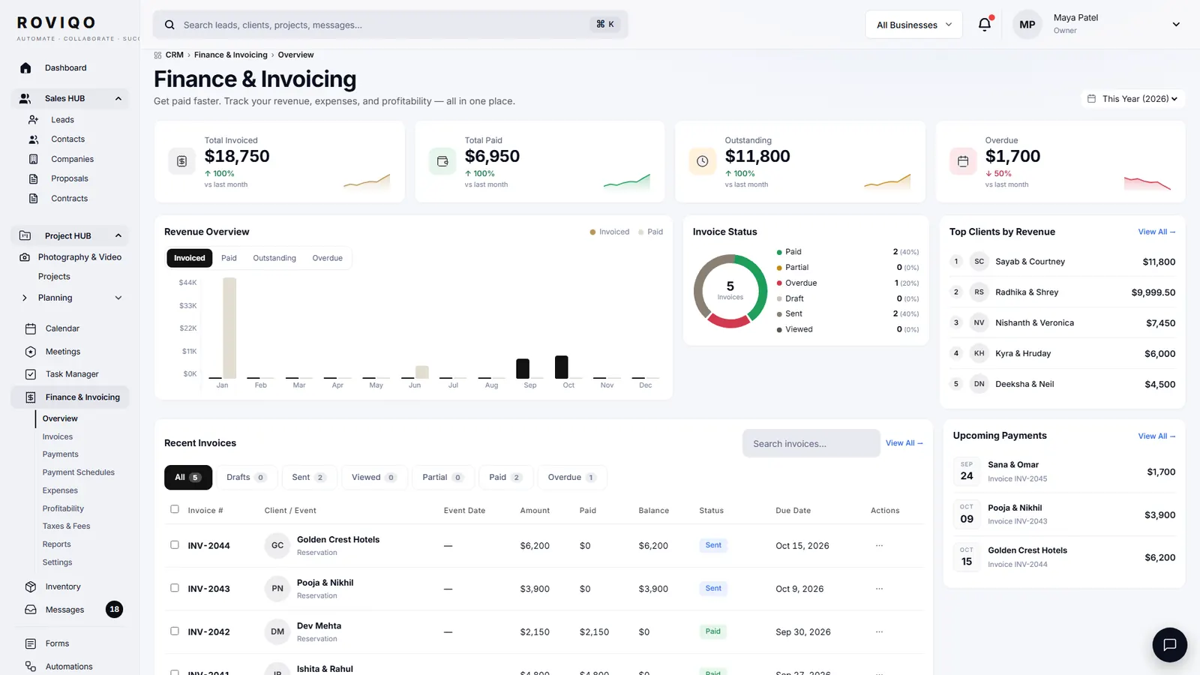
Task: Click the Companies building icon
Action: [x=33, y=159]
